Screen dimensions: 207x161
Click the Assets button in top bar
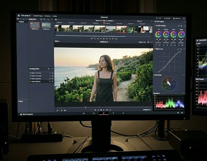pyautogui.click(x=168, y=18)
